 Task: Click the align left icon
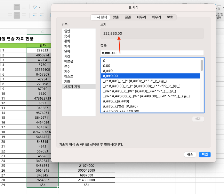coord(10,15)
